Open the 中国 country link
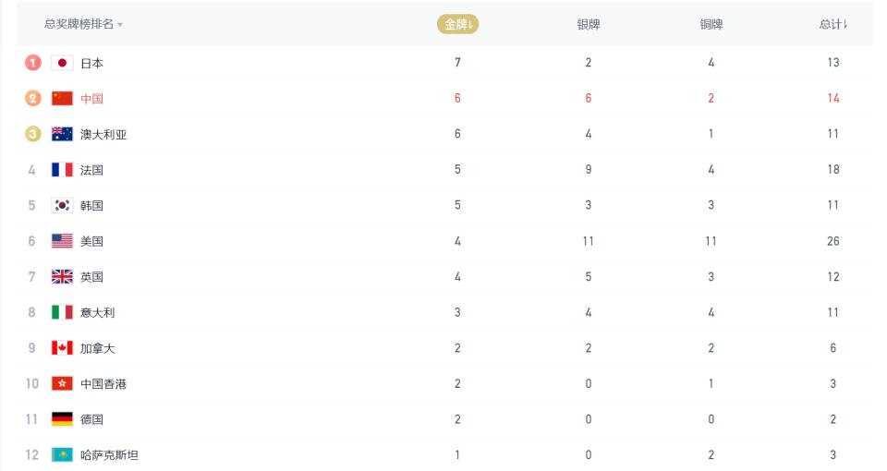The width and height of the screenshot is (887, 471). click(x=91, y=99)
